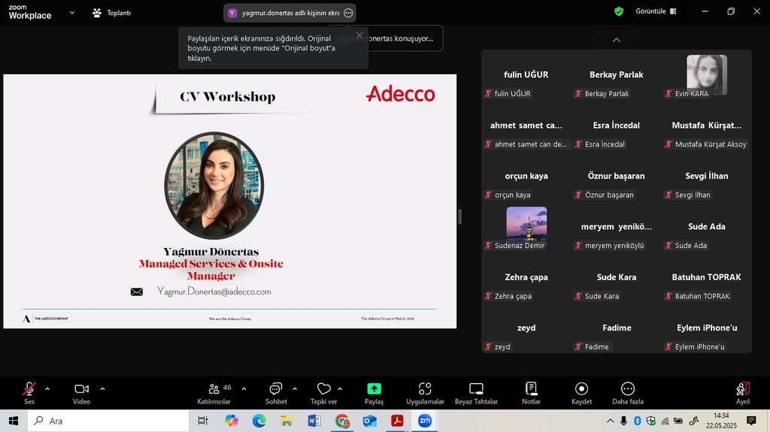Select Batuhan TOPRAK participant tile
Image resolution: width=770 pixels, height=432 pixels.
pyautogui.click(x=707, y=277)
